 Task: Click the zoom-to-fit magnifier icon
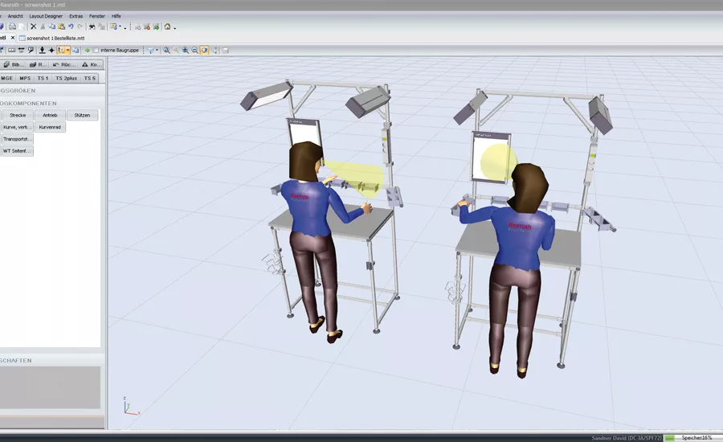coord(166,51)
